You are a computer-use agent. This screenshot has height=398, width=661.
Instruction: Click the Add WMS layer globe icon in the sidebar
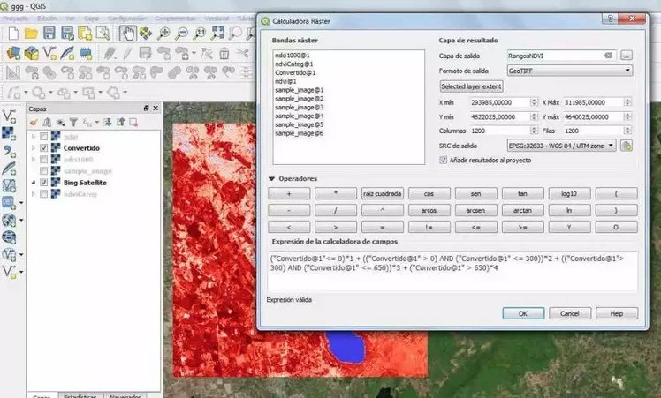tap(9, 220)
